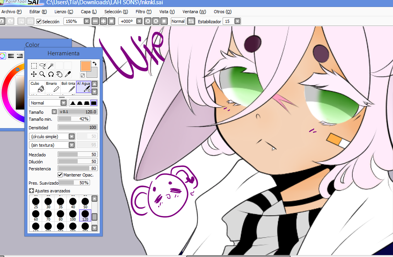Select the solid flat edge shape
This screenshot has height=257, width=393.
coord(94,103)
